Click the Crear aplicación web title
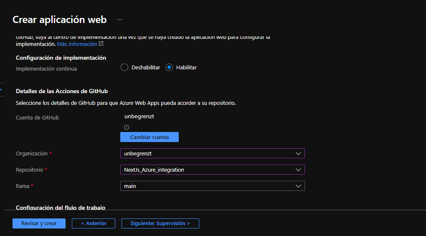Viewport: 426px width, 236px height. click(x=59, y=20)
